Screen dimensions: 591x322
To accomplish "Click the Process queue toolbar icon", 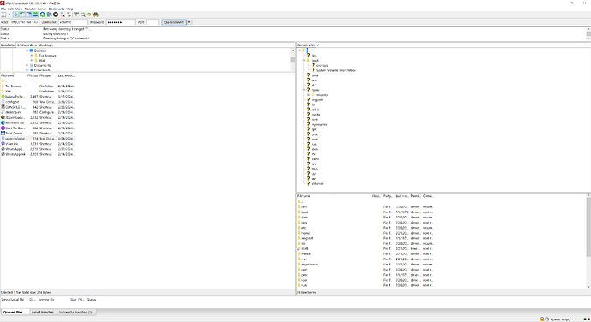I will (49, 15).
